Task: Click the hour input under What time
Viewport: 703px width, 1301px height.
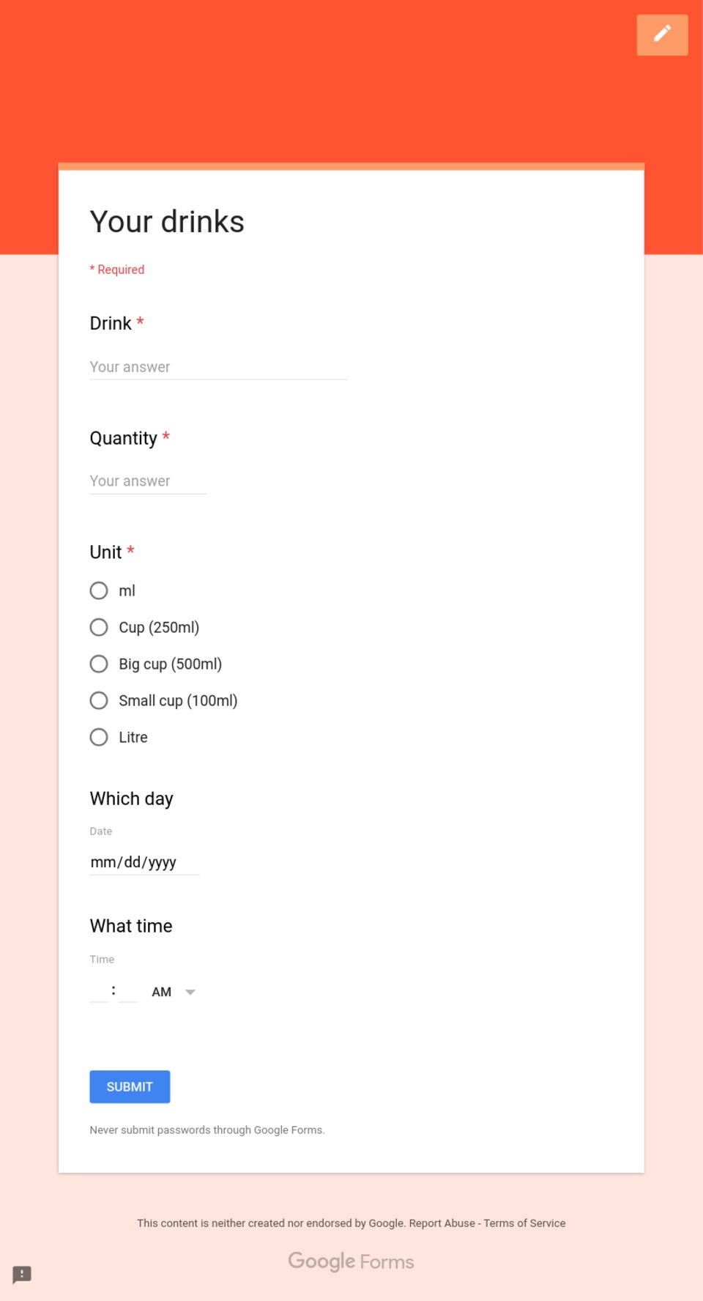Action: (98, 992)
